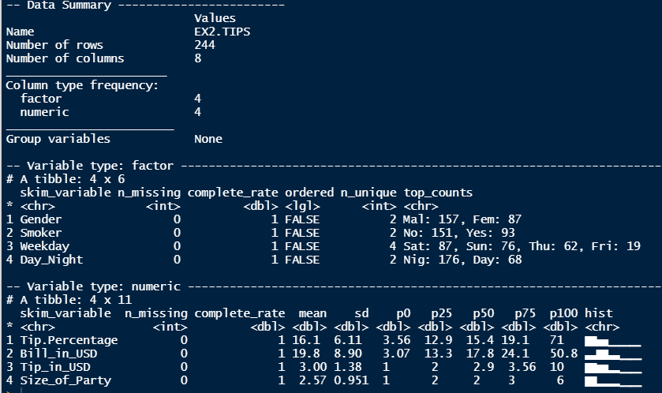
Task: Select the Smoker variable name
Action: [x=40, y=233]
